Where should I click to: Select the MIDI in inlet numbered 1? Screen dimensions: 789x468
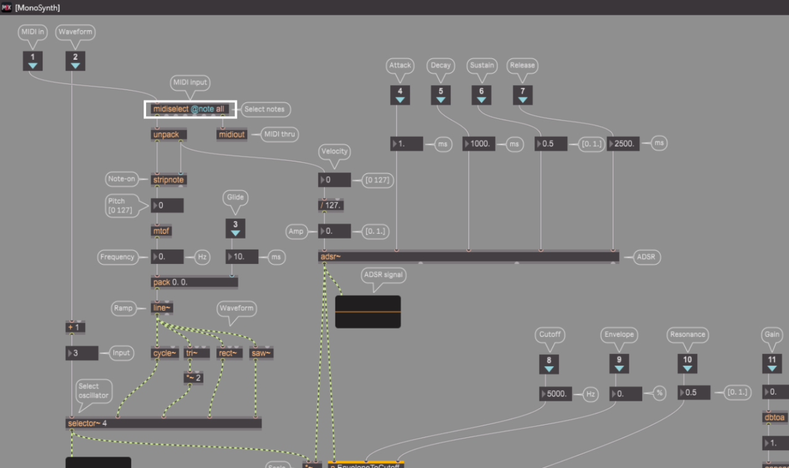point(33,61)
